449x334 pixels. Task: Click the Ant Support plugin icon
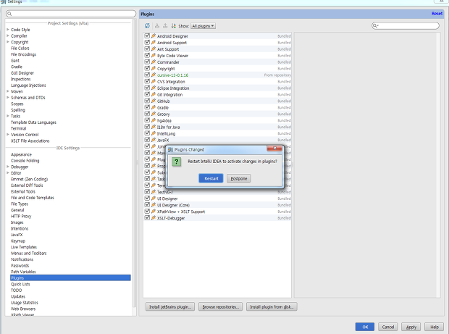pyautogui.click(x=154, y=49)
